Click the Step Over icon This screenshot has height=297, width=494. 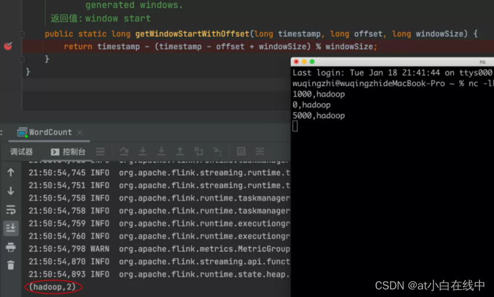124,152
